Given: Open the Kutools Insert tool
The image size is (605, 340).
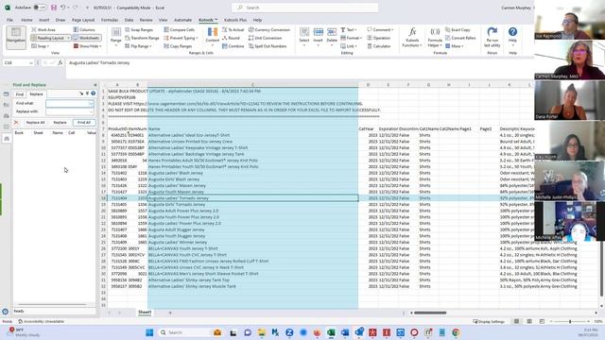Looking at the screenshot, I should pyautogui.click(x=318, y=37).
